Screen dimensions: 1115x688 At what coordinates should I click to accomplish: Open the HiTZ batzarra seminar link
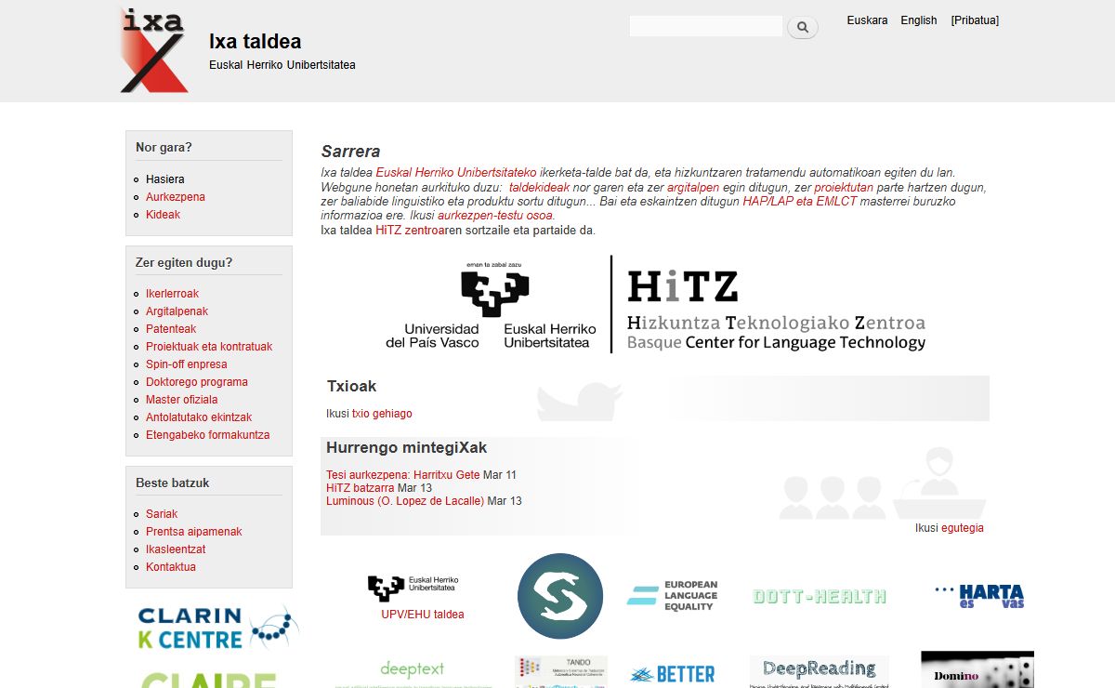point(361,488)
